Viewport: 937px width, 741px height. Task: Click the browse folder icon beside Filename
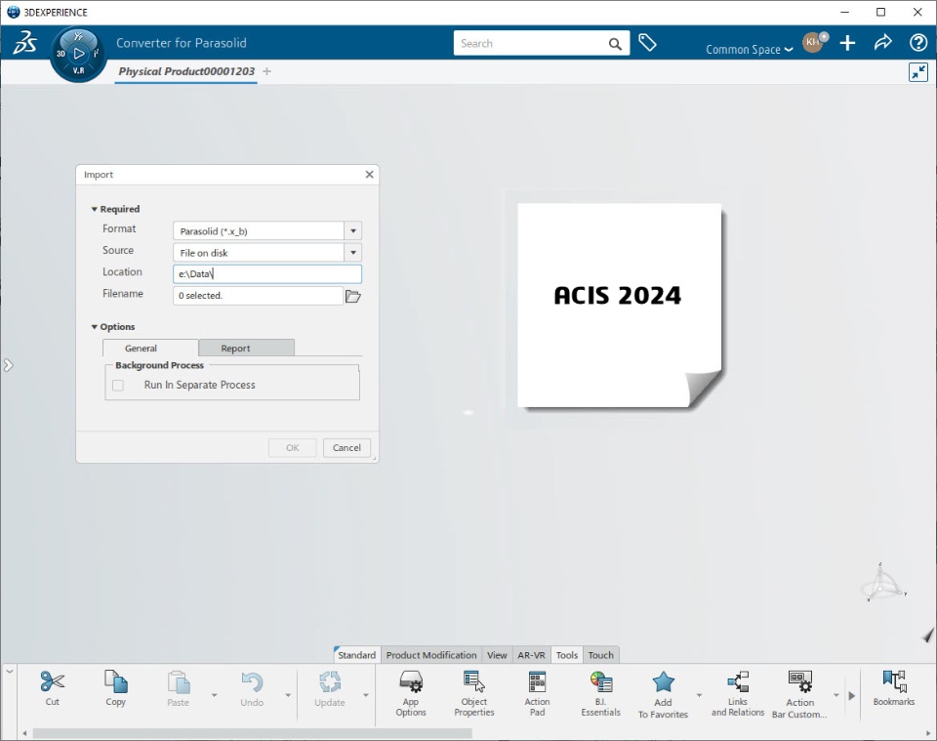click(353, 296)
